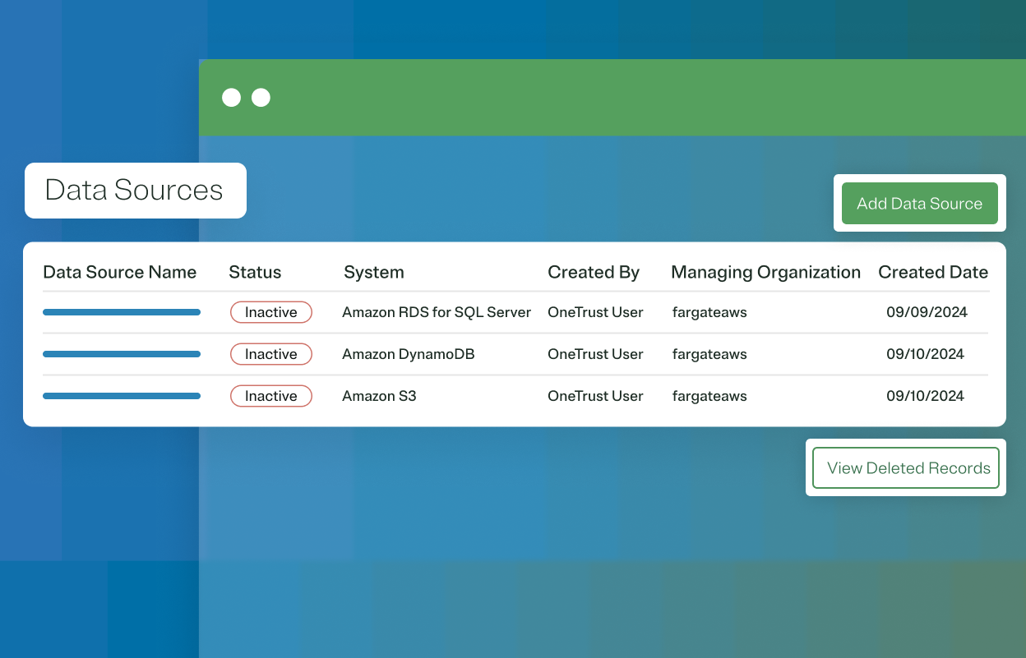1026x658 pixels.
Task: Click the Inactive badge for Amazon S3
Action: pos(271,396)
